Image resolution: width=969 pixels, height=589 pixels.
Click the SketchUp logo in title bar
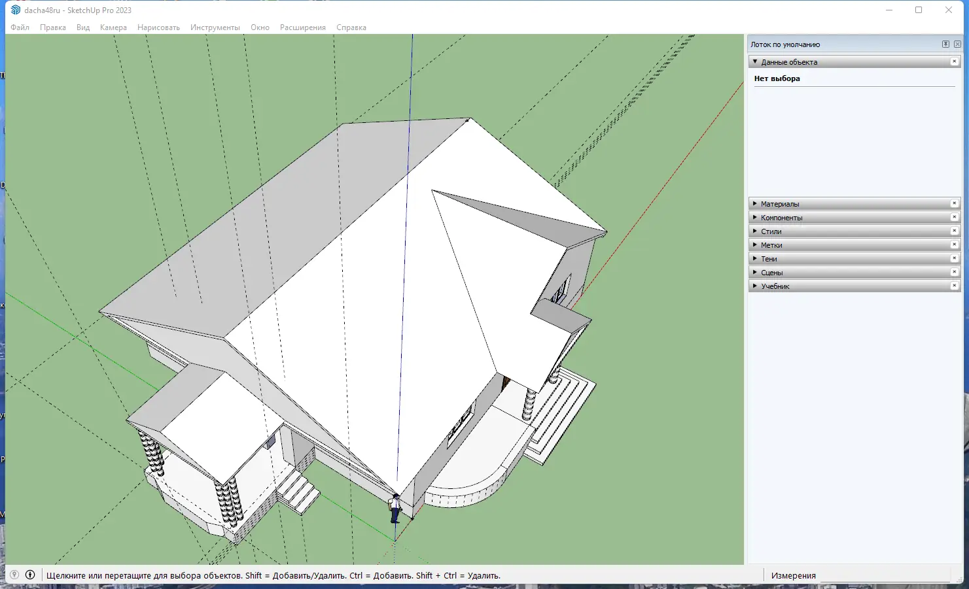16,10
